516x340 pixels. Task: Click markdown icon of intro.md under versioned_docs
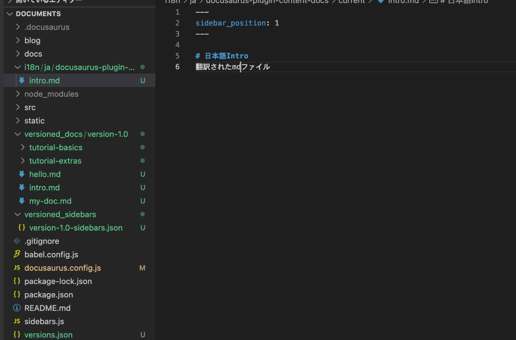(22, 187)
